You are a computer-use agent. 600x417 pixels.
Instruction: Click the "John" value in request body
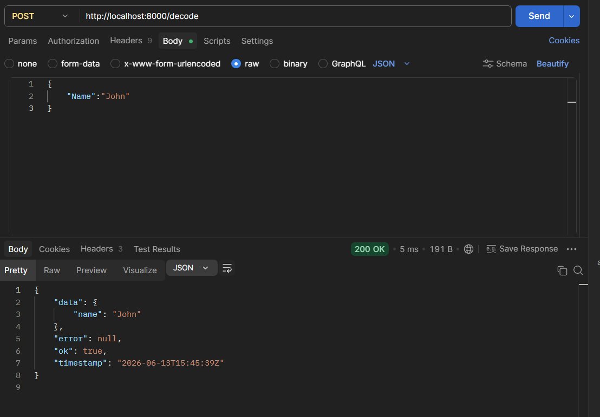[115, 96]
